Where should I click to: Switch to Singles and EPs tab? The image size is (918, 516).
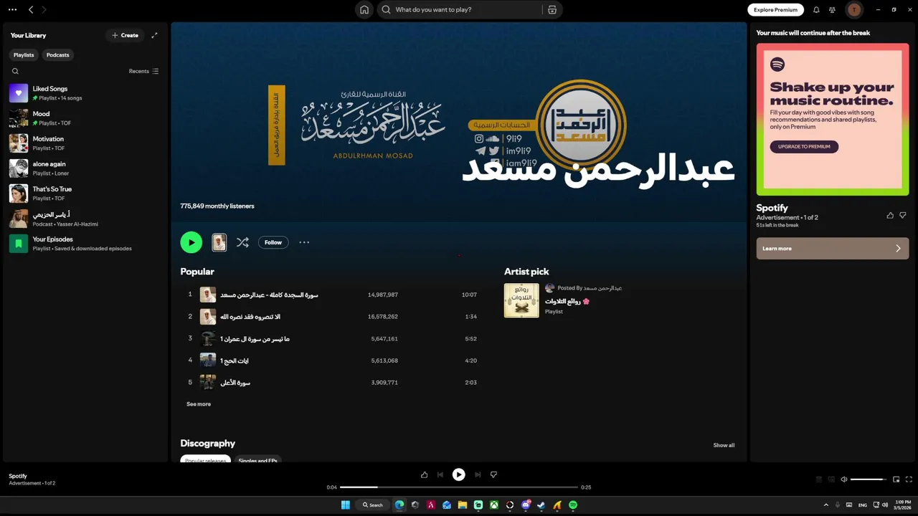(257, 460)
